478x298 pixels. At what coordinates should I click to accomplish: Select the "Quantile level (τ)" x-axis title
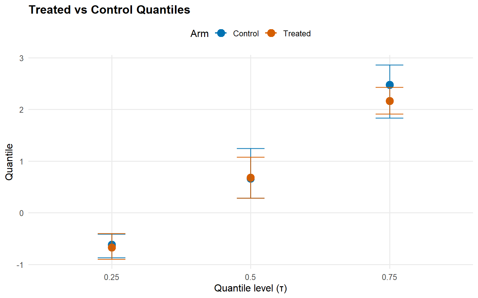pos(251,288)
